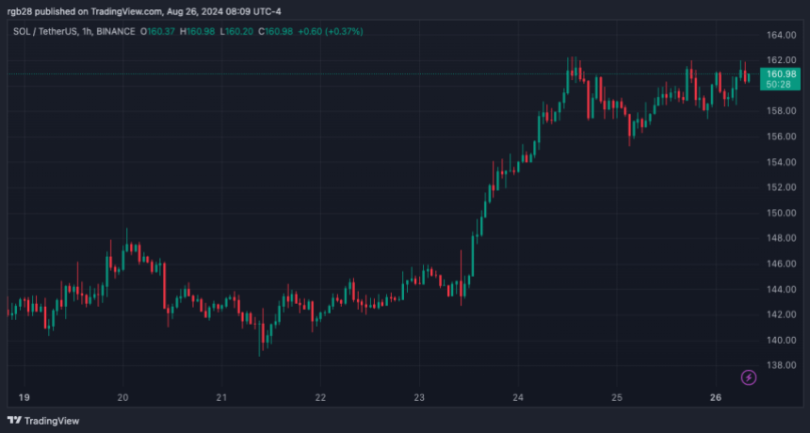Click the high value H160.98 in legend
This screenshot has height=433, width=810.
[x=198, y=31]
